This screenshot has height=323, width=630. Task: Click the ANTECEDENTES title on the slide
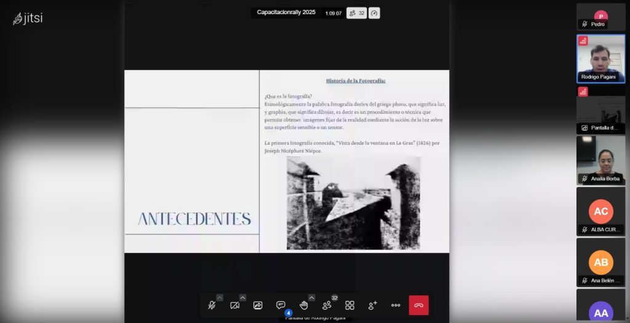point(194,219)
